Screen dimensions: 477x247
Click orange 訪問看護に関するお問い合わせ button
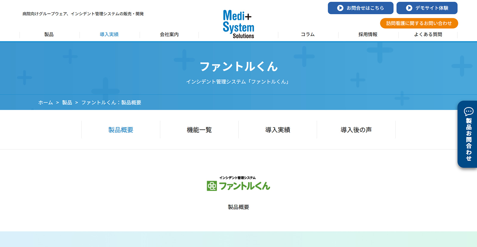[x=419, y=23]
